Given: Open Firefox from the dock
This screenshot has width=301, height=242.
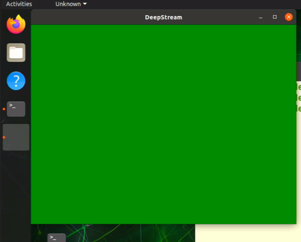Looking at the screenshot, I should pos(16,24).
